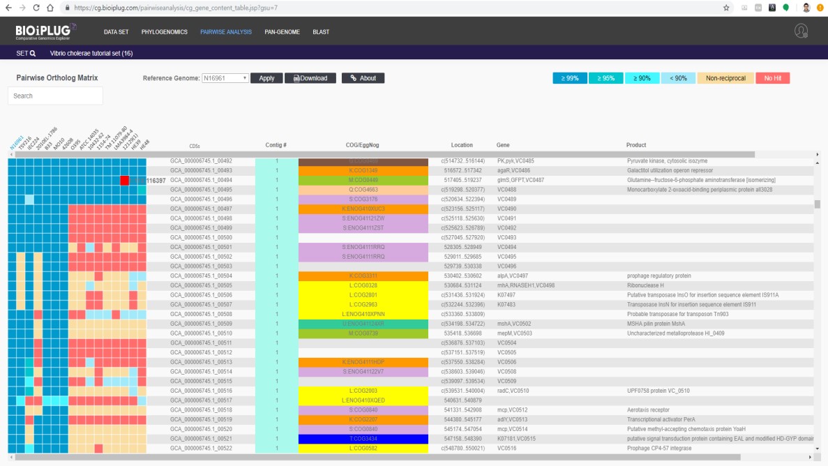Open the Pan-Genome menu

click(282, 32)
